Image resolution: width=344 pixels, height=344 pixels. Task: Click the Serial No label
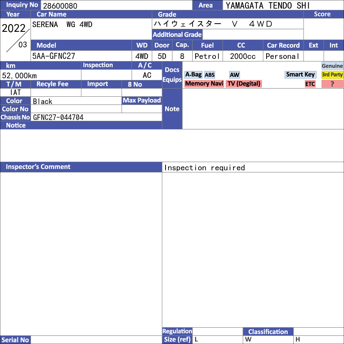15,340
